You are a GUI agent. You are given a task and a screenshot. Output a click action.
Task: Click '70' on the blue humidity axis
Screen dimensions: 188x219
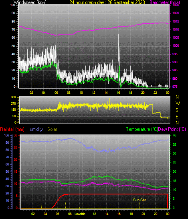7,157
